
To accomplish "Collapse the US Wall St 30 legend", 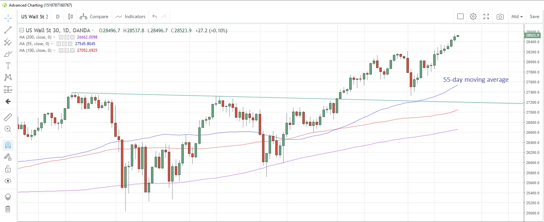I will pyautogui.click(x=21, y=30).
